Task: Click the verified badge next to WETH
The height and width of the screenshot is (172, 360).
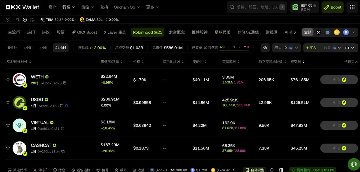Action: 47,77
